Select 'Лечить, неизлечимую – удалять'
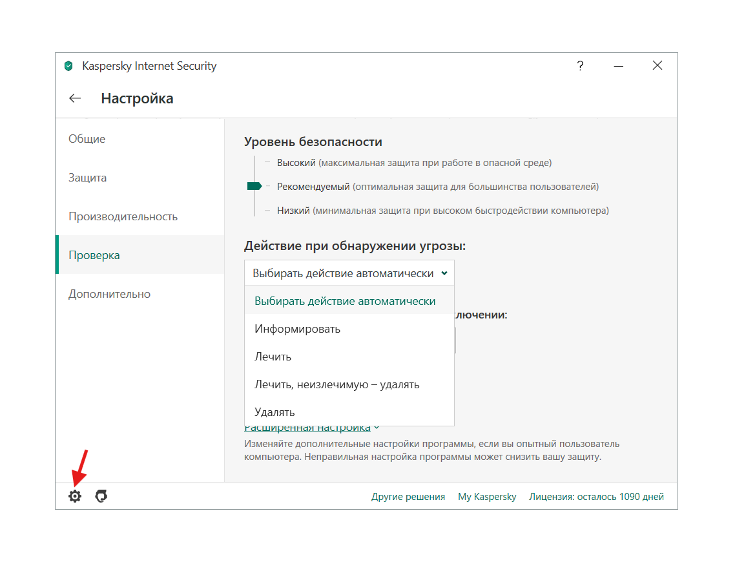This screenshot has height=573, width=735. tap(349, 384)
